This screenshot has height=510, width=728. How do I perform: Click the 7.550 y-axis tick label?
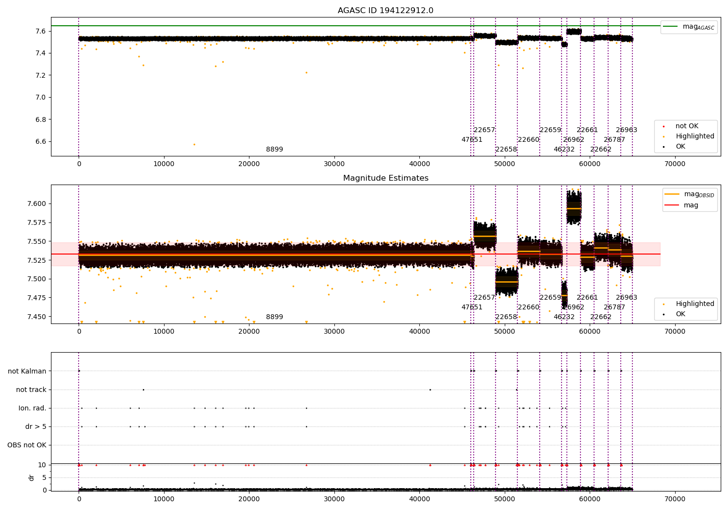point(36,242)
